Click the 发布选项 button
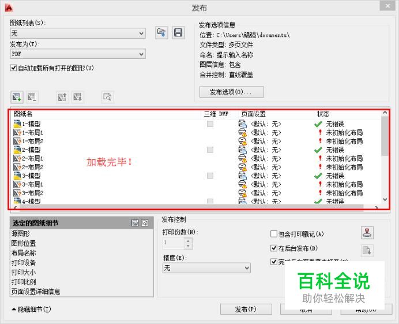Screen dimensions: 399x324 232,92
